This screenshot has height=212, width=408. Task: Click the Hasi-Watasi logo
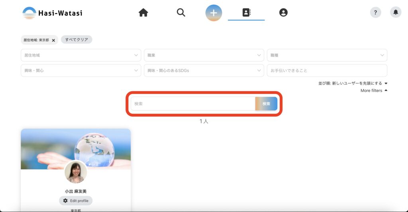52,13
